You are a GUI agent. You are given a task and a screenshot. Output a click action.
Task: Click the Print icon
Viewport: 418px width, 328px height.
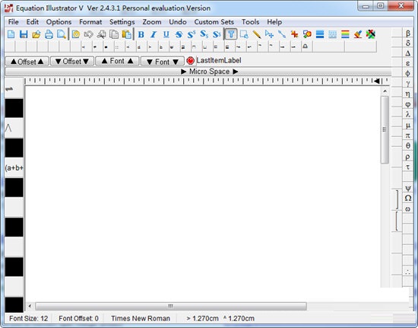click(x=49, y=34)
